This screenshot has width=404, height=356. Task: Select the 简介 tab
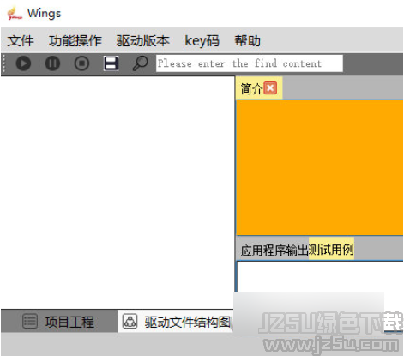(x=251, y=88)
